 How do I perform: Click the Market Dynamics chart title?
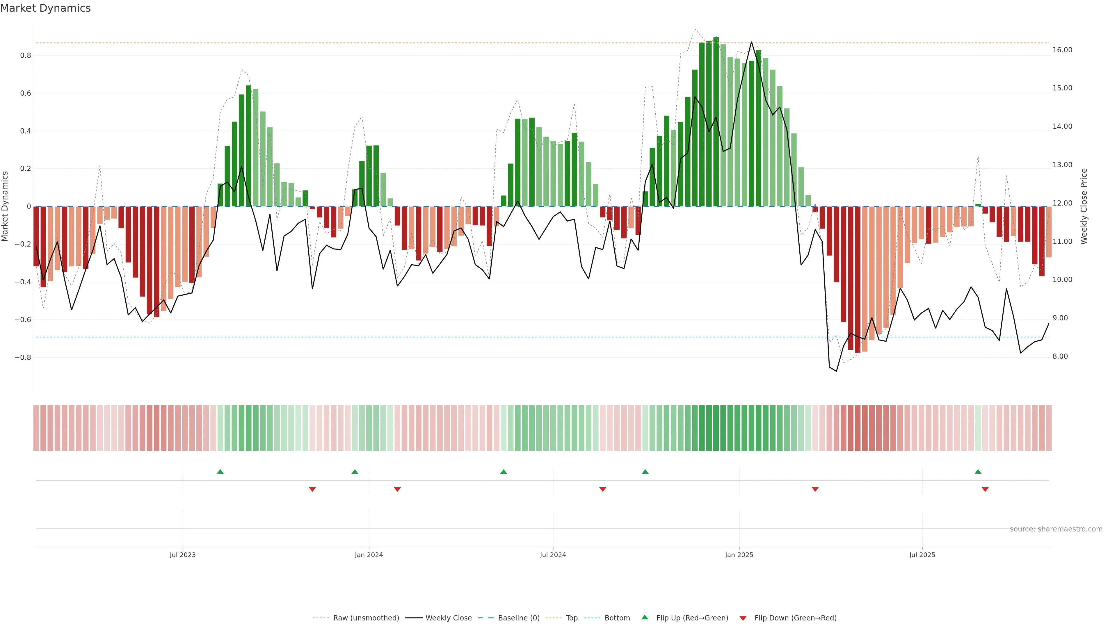[46, 8]
